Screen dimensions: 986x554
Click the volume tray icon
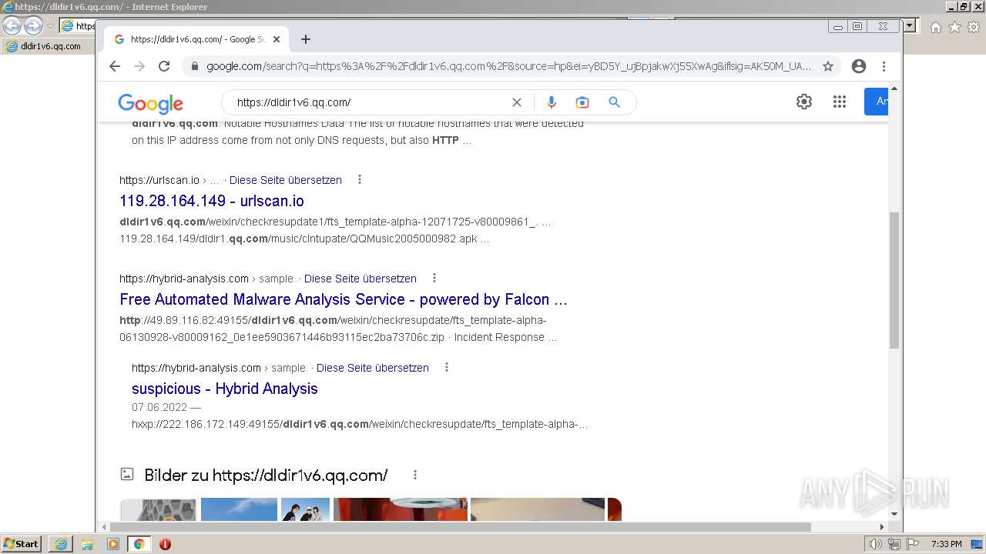pyautogui.click(x=875, y=544)
